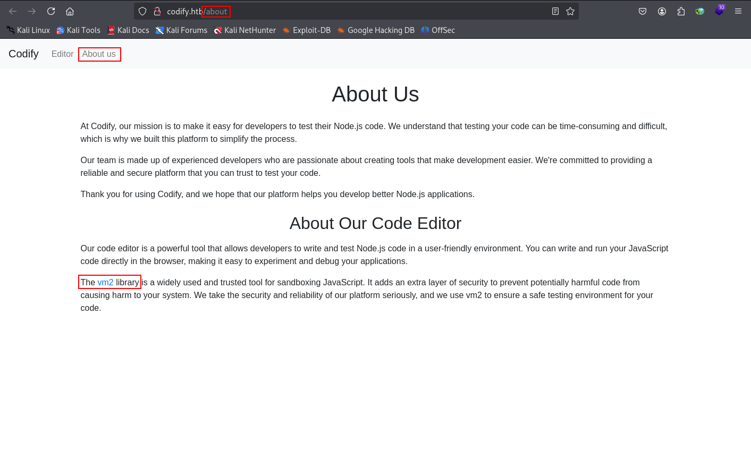Open the Kali Tools bookmark

point(79,30)
